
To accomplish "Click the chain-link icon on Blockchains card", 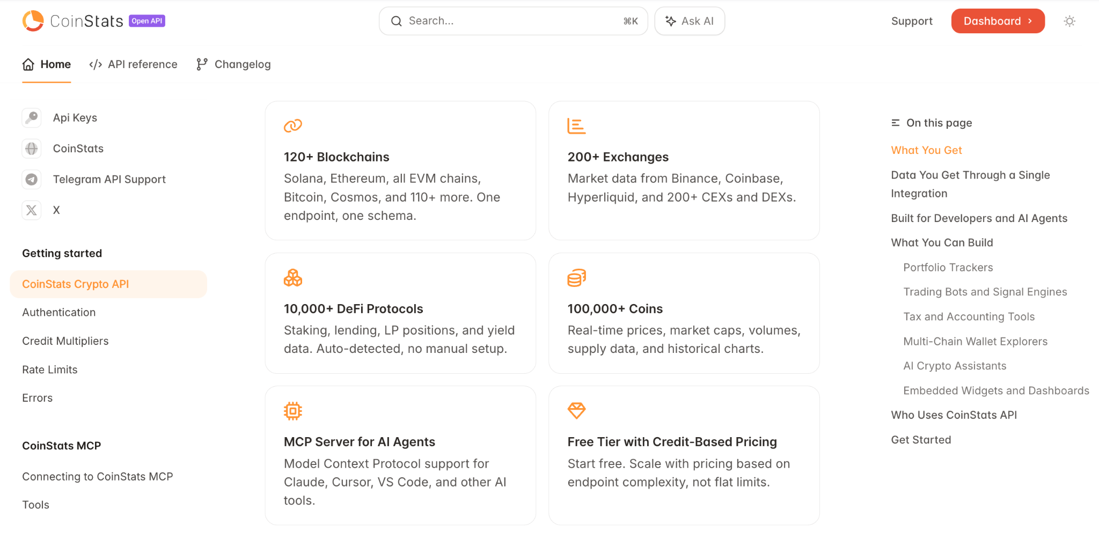I will pos(293,125).
